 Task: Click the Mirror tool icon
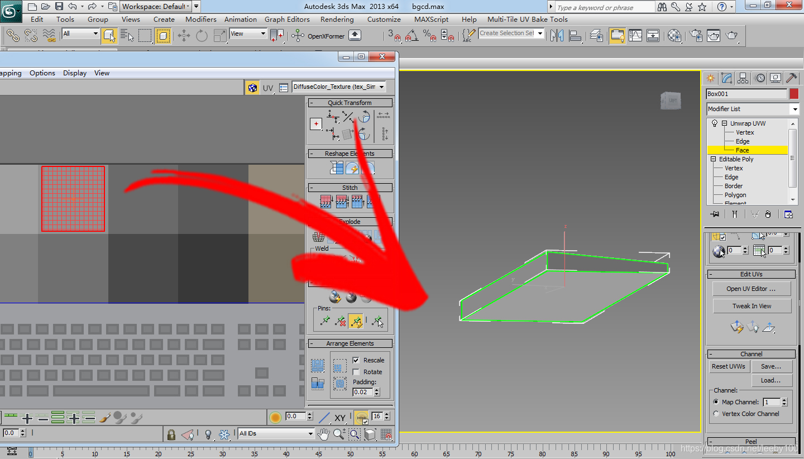click(x=557, y=36)
